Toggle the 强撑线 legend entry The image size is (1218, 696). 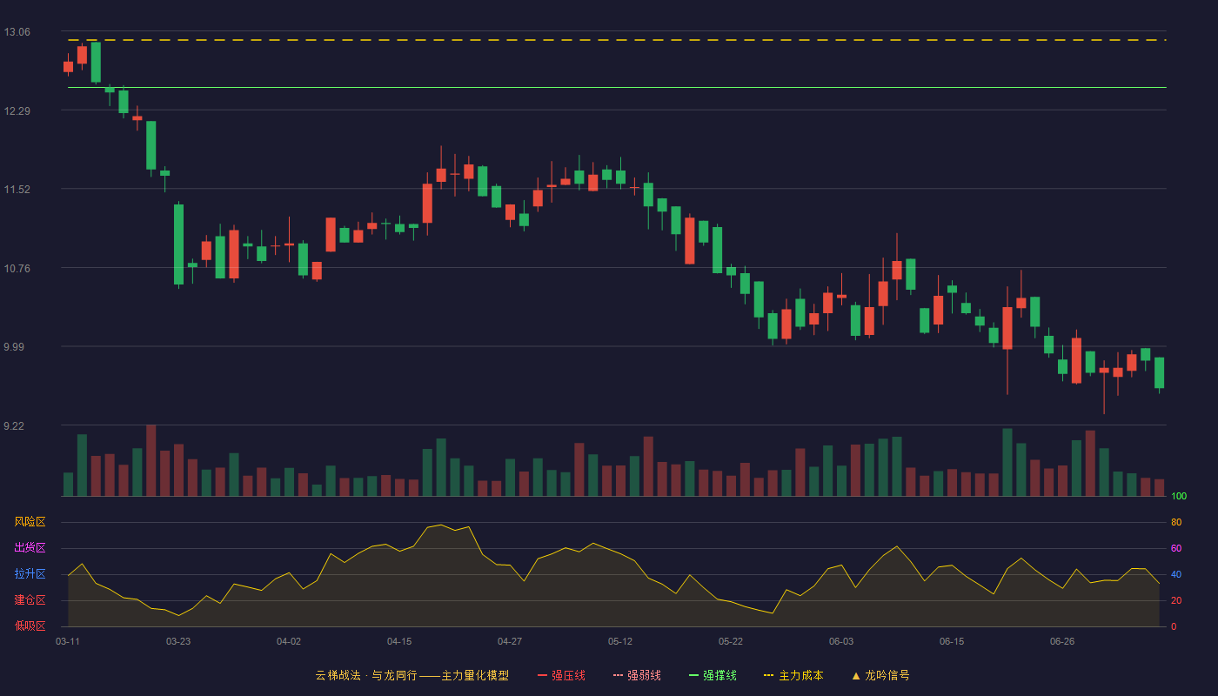[713, 675]
